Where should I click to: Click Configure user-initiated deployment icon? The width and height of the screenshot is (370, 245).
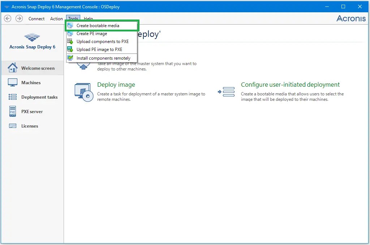tap(226, 92)
